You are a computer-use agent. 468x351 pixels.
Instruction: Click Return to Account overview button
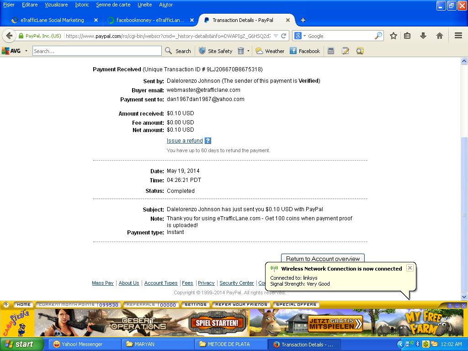323,259
